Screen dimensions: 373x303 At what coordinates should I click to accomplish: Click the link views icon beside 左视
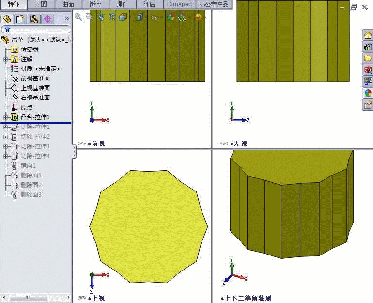(x=224, y=144)
